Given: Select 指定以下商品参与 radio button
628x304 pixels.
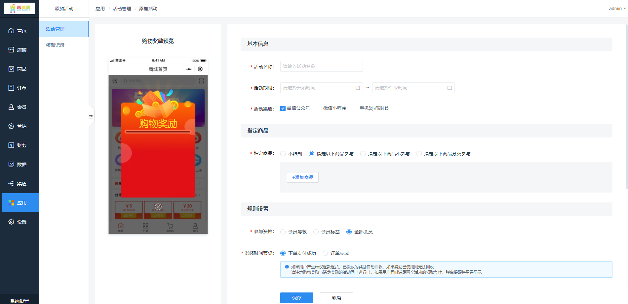Looking at the screenshot, I should [311, 154].
